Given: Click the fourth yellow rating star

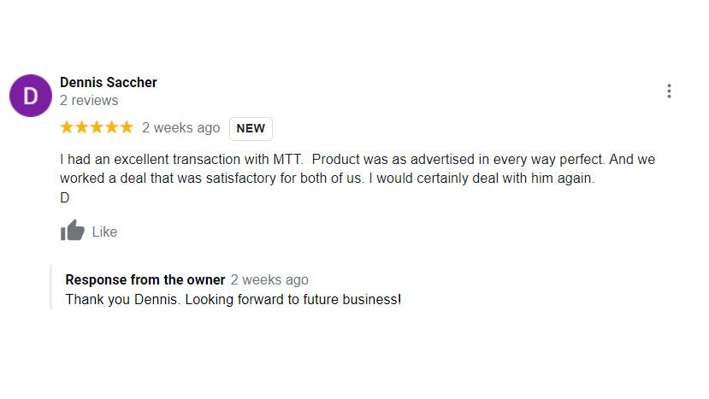Looking at the screenshot, I should [x=111, y=127].
